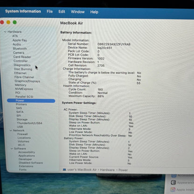This screenshot has width=194, height=194.
Task: Open the Edit menu
Action: [62, 12]
